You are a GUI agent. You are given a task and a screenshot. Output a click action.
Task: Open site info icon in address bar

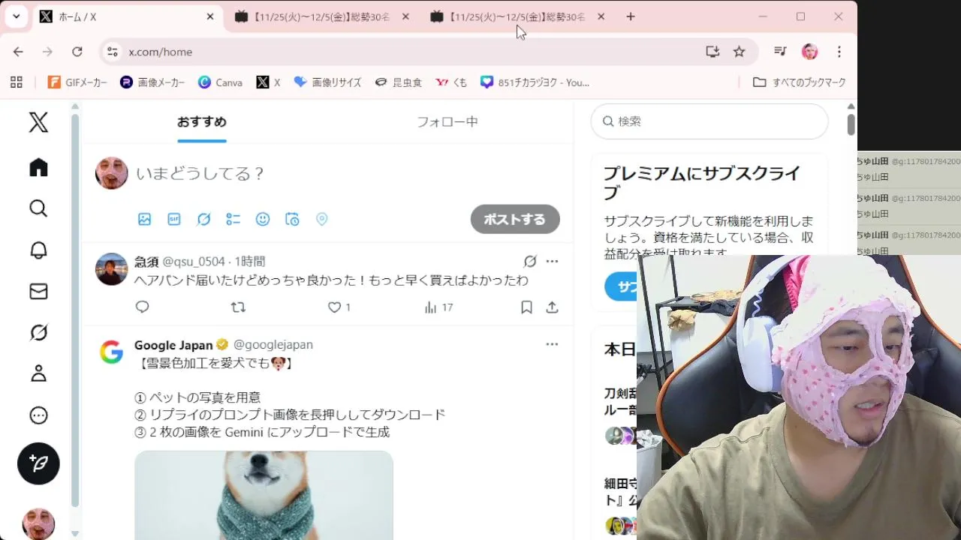pyautogui.click(x=113, y=52)
